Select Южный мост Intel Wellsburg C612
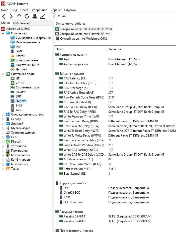 click(x=81, y=39)
